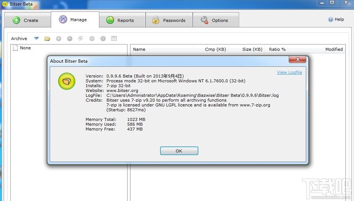Click the Bitser folder logo in About dialog
354x201 pixels.
click(x=67, y=81)
